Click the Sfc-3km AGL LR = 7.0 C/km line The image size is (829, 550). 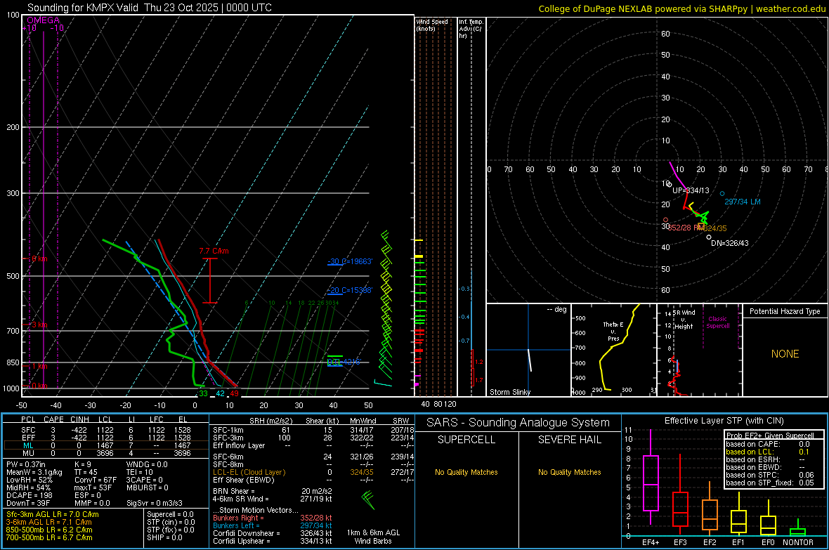(x=53, y=514)
